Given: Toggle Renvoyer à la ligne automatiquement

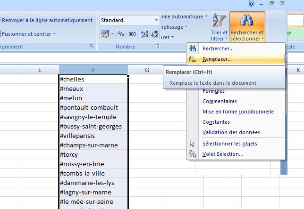Looking at the screenshot, I should tap(47, 20).
